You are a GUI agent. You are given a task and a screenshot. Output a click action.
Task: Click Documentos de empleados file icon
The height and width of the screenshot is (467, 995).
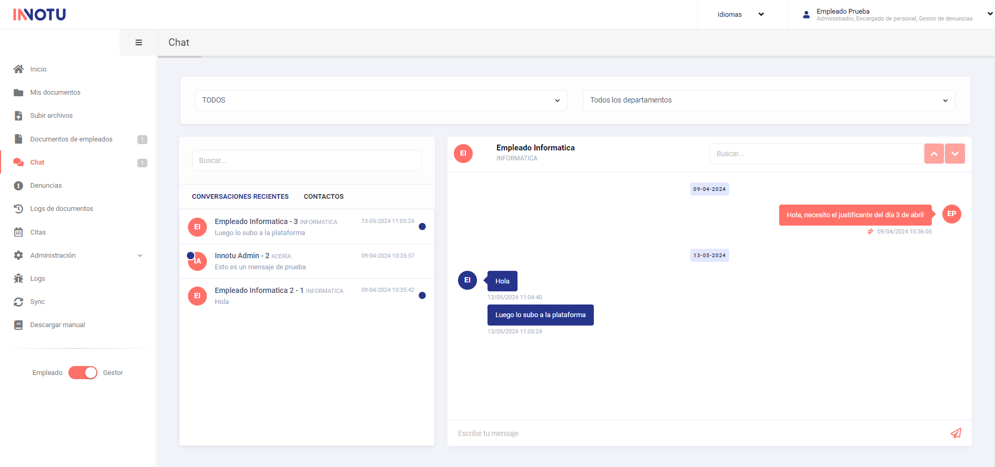click(x=18, y=139)
